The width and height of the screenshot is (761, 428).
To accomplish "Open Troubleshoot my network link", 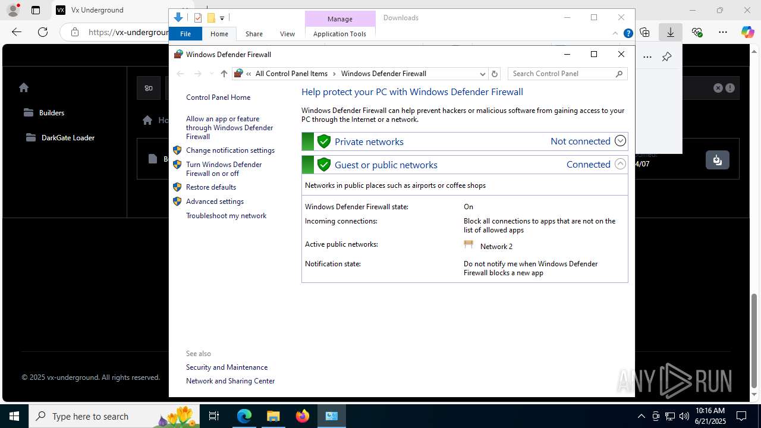I will tap(226, 216).
